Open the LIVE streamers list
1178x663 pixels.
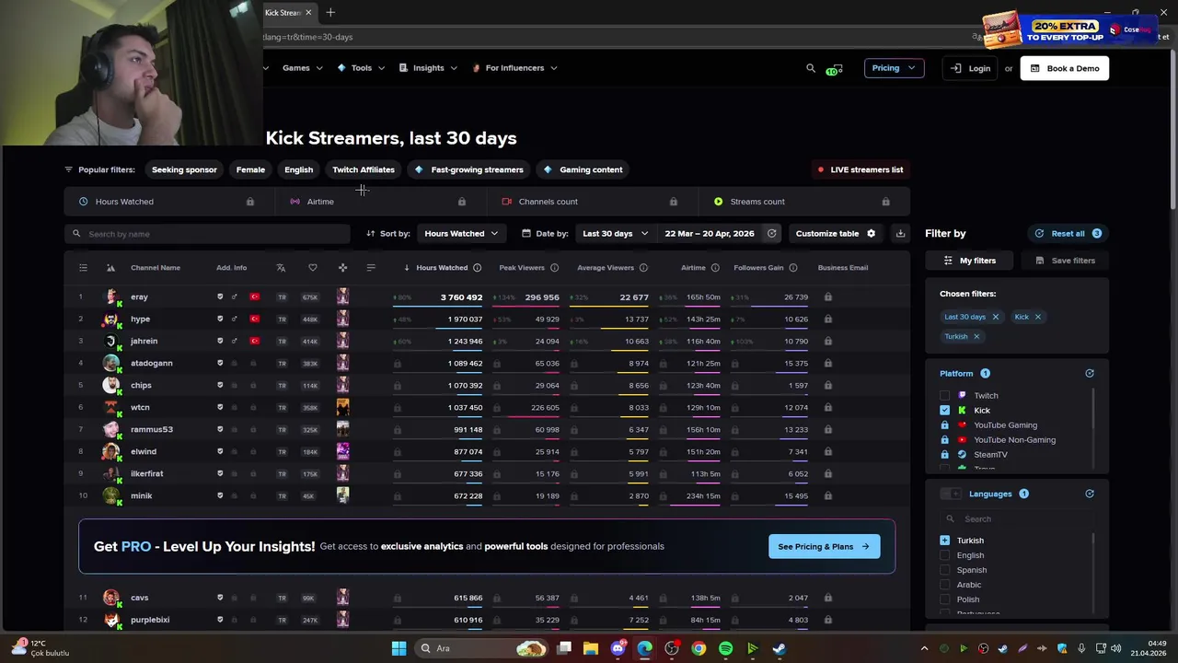tap(860, 169)
